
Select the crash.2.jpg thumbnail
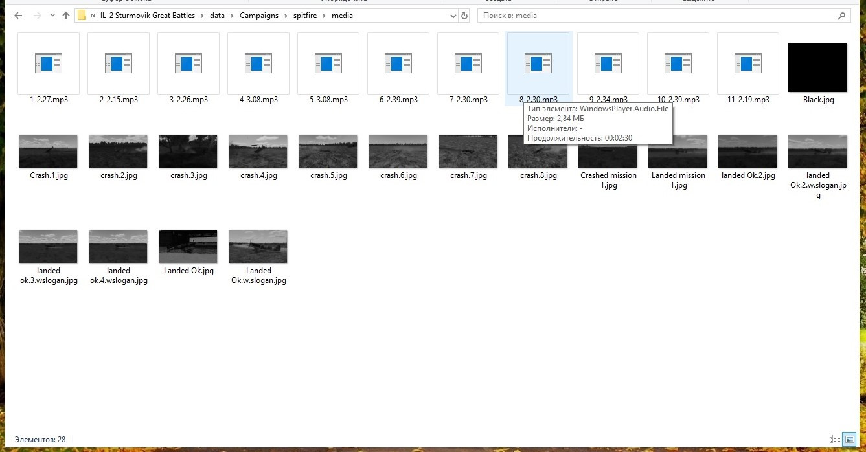pos(118,151)
